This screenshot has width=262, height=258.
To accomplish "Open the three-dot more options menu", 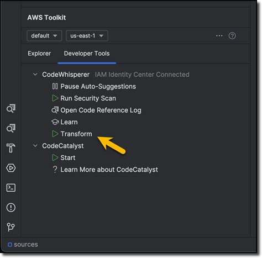I will tap(219, 35).
